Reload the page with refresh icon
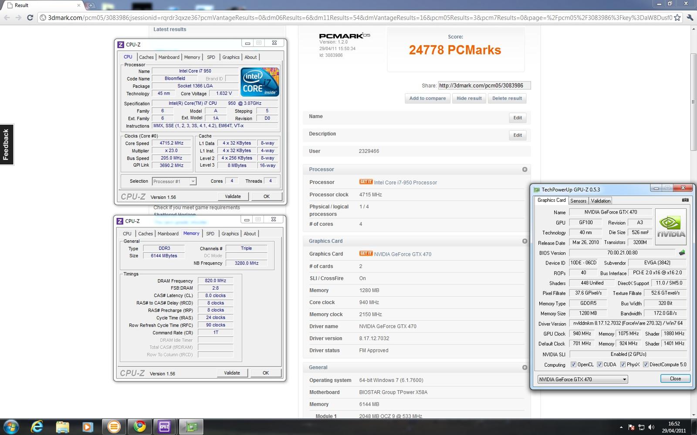 click(30, 18)
